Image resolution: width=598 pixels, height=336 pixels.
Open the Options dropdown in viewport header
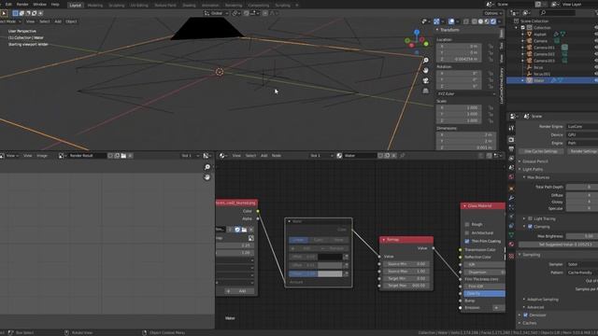pos(493,13)
